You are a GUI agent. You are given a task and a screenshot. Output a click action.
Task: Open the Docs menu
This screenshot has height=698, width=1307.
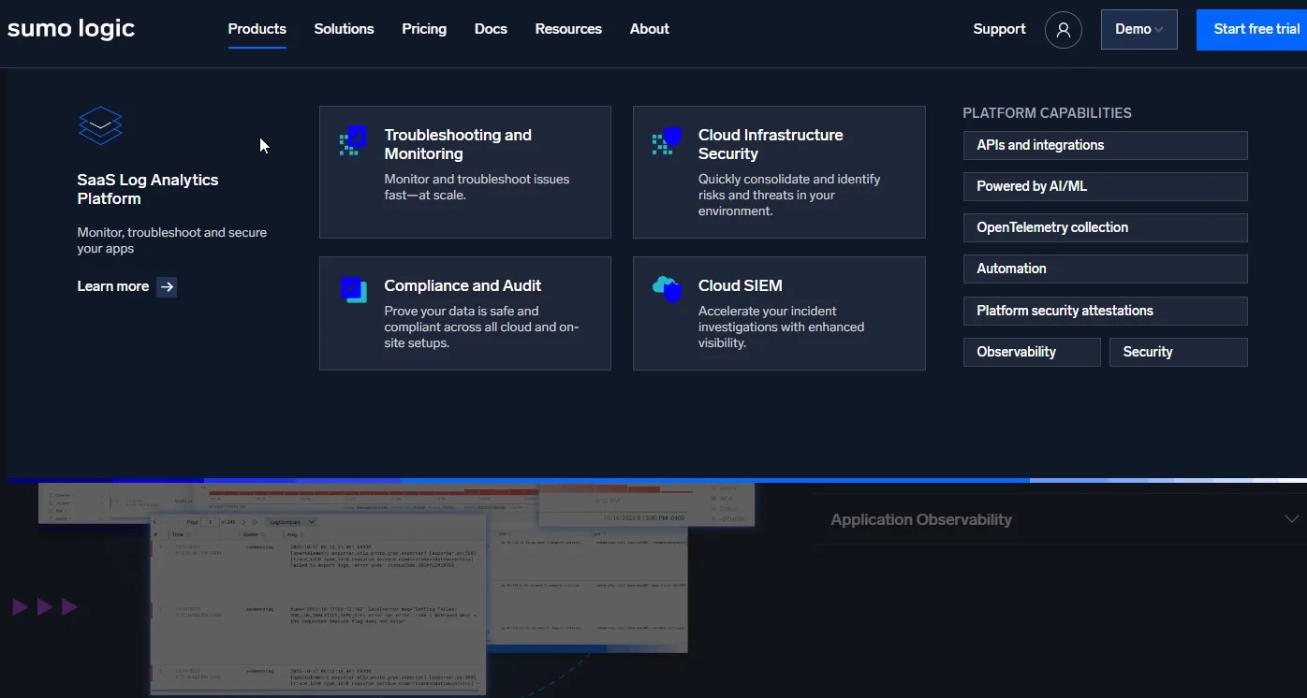pos(491,29)
